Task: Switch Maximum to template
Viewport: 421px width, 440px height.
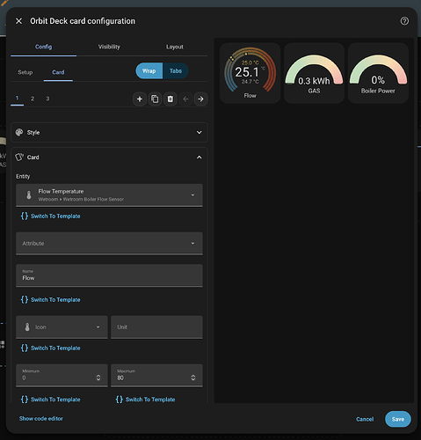Action: (146, 400)
